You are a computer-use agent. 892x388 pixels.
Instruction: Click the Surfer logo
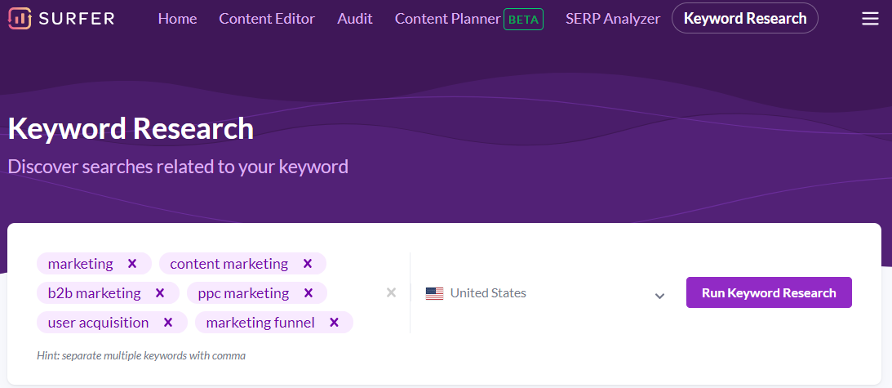point(61,18)
